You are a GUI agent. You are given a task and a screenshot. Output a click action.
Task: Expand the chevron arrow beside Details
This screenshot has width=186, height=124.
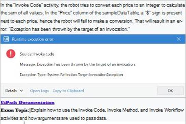point(21,90)
